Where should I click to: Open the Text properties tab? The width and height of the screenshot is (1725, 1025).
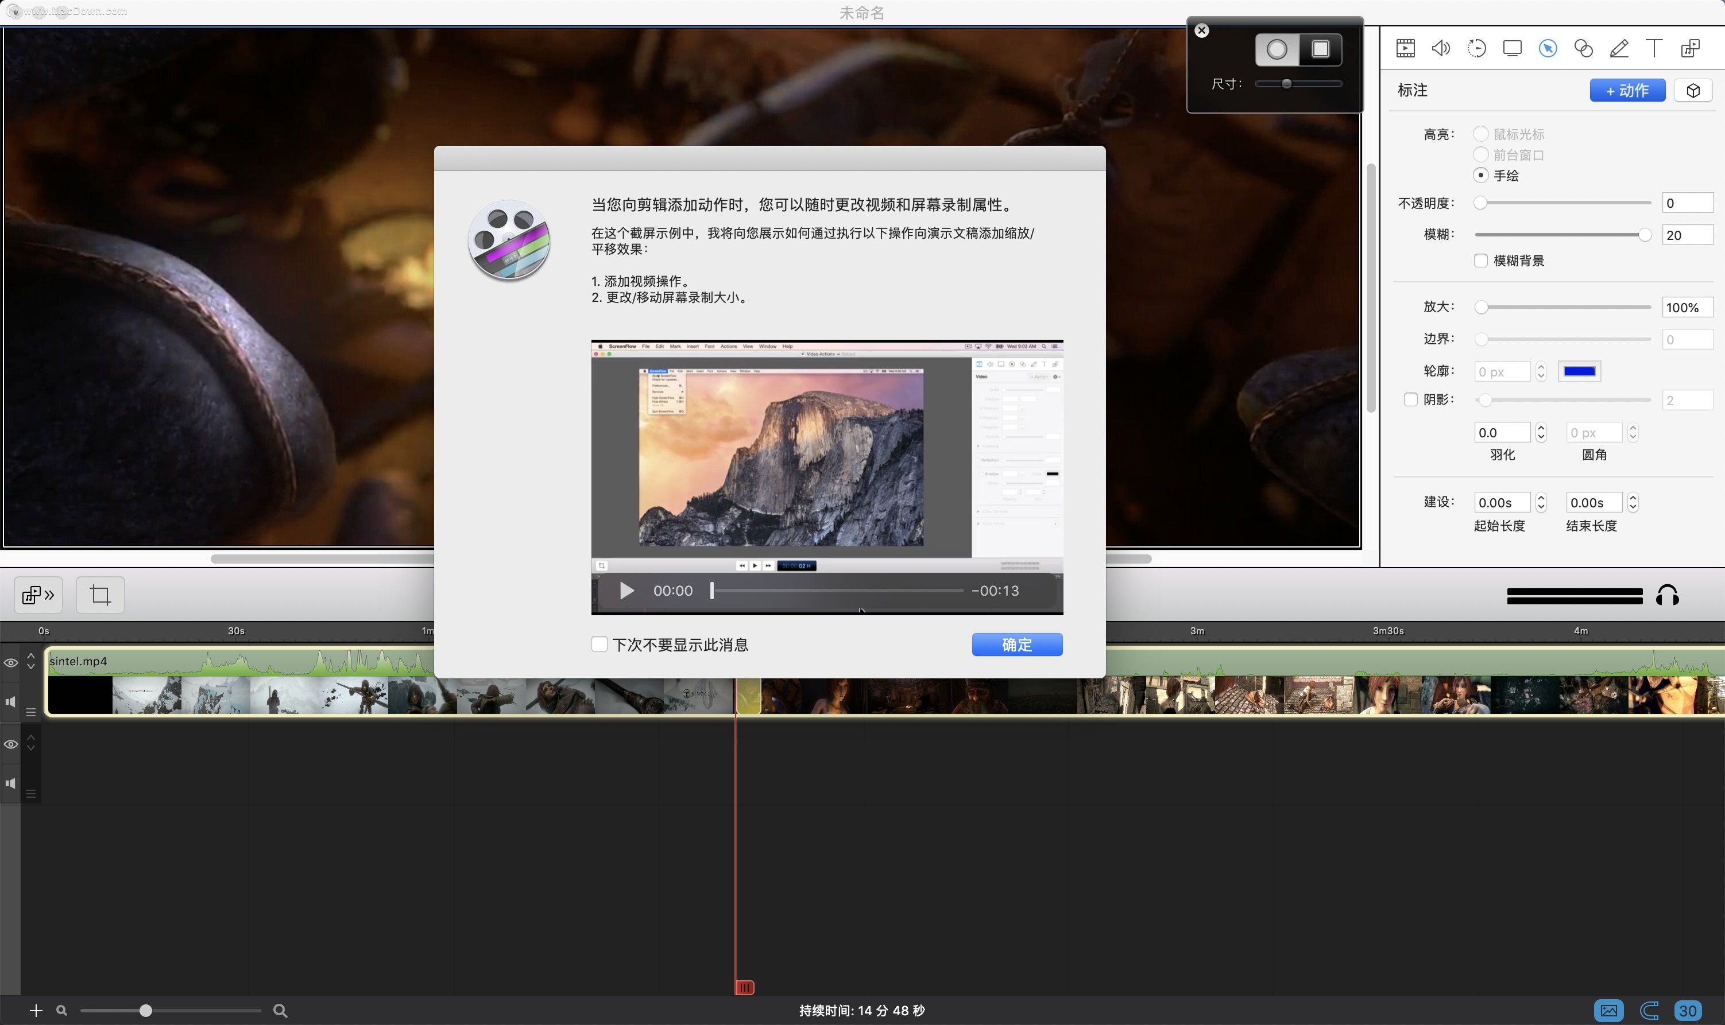pyautogui.click(x=1654, y=48)
